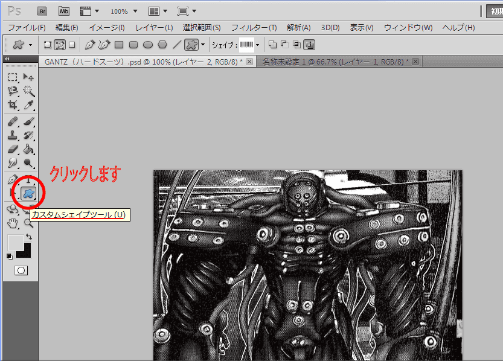Toggle Intersect path areas
This screenshot has width=503, height=361.
296,45
